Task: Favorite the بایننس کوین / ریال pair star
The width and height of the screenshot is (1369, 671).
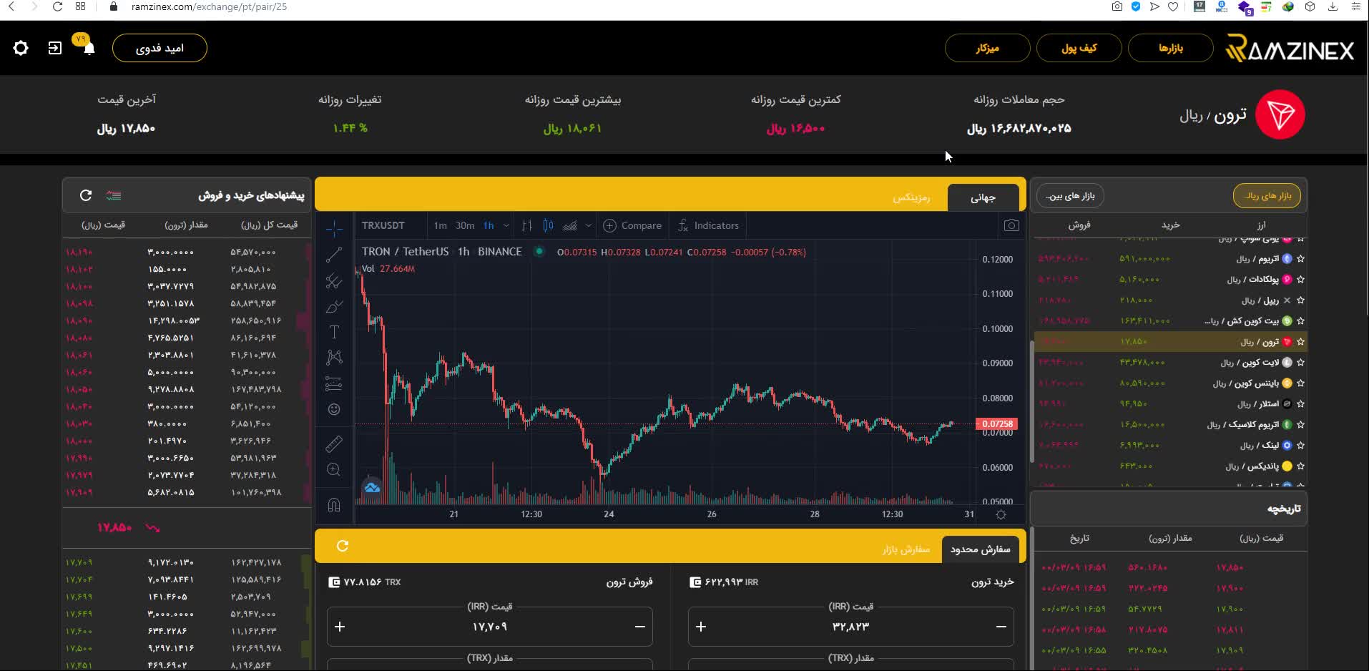Action: point(1300,383)
